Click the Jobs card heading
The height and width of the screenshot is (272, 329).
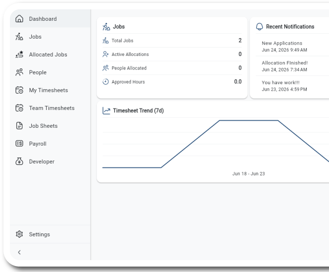point(119,27)
